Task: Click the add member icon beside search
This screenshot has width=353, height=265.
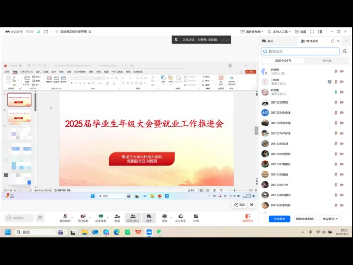Action: point(344,51)
